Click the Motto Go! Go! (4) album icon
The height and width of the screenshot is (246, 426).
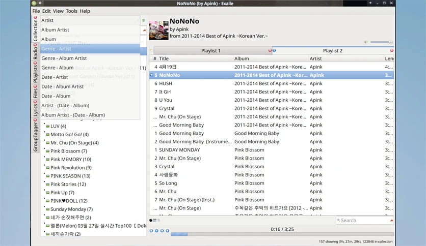pyautogui.click(x=48, y=135)
